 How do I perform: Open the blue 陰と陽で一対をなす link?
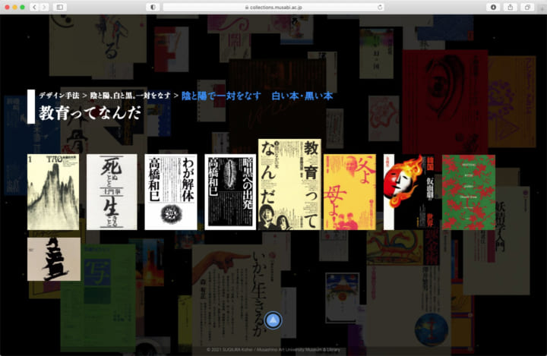coord(221,96)
